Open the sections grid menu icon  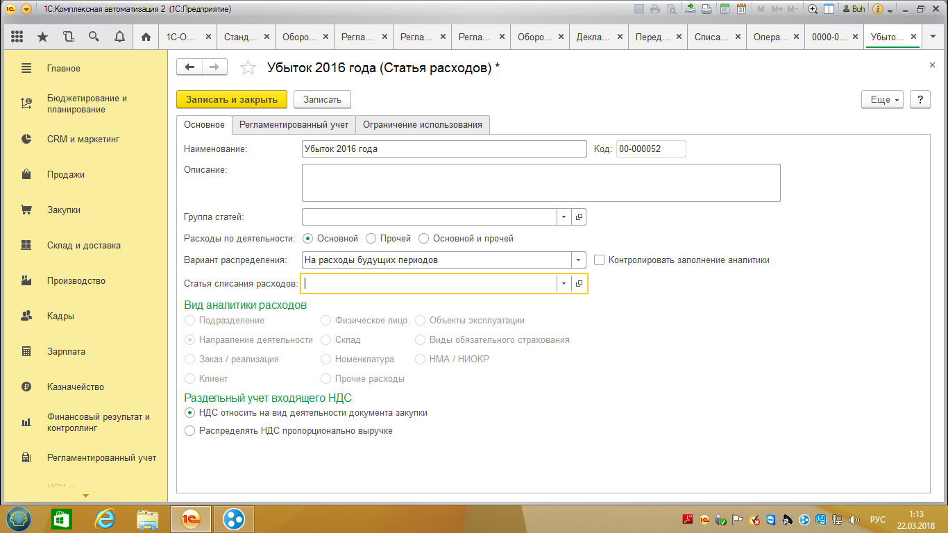point(17,37)
